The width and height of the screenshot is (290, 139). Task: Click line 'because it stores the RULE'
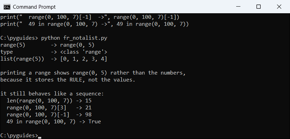click(68, 80)
